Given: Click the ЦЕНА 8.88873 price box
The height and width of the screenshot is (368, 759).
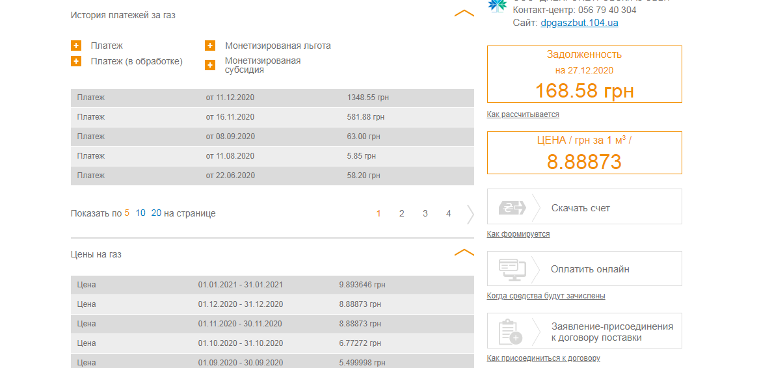Looking at the screenshot, I should coord(584,153).
